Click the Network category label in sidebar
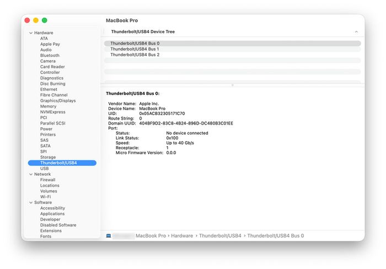Image resolution: width=386 pixels, height=269 pixels. pyautogui.click(x=42, y=174)
